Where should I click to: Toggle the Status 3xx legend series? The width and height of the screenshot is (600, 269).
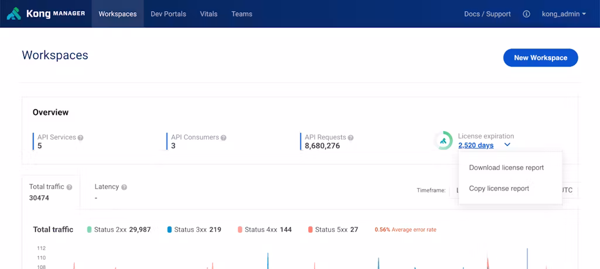(193, 230)
